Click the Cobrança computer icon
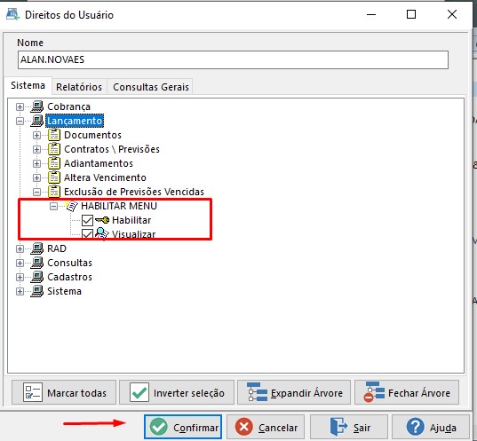The width and height of the screenshot is (477, 441). click(x=36, y=106)
